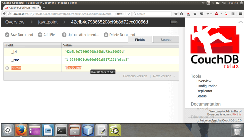245x138 pixels.
Task: Click the Save Document checkmark icon
Action: (7, 35)
